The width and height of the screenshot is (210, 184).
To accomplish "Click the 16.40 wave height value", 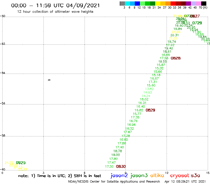I will point(141,106).
